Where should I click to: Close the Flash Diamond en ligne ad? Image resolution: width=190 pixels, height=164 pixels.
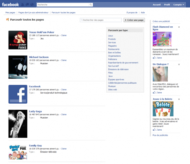click(x=179, y=27)
